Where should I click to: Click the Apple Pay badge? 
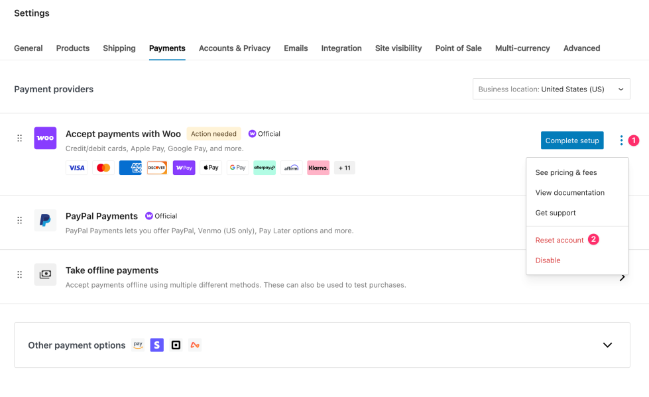pyautogui.click(x=210, y=167)
